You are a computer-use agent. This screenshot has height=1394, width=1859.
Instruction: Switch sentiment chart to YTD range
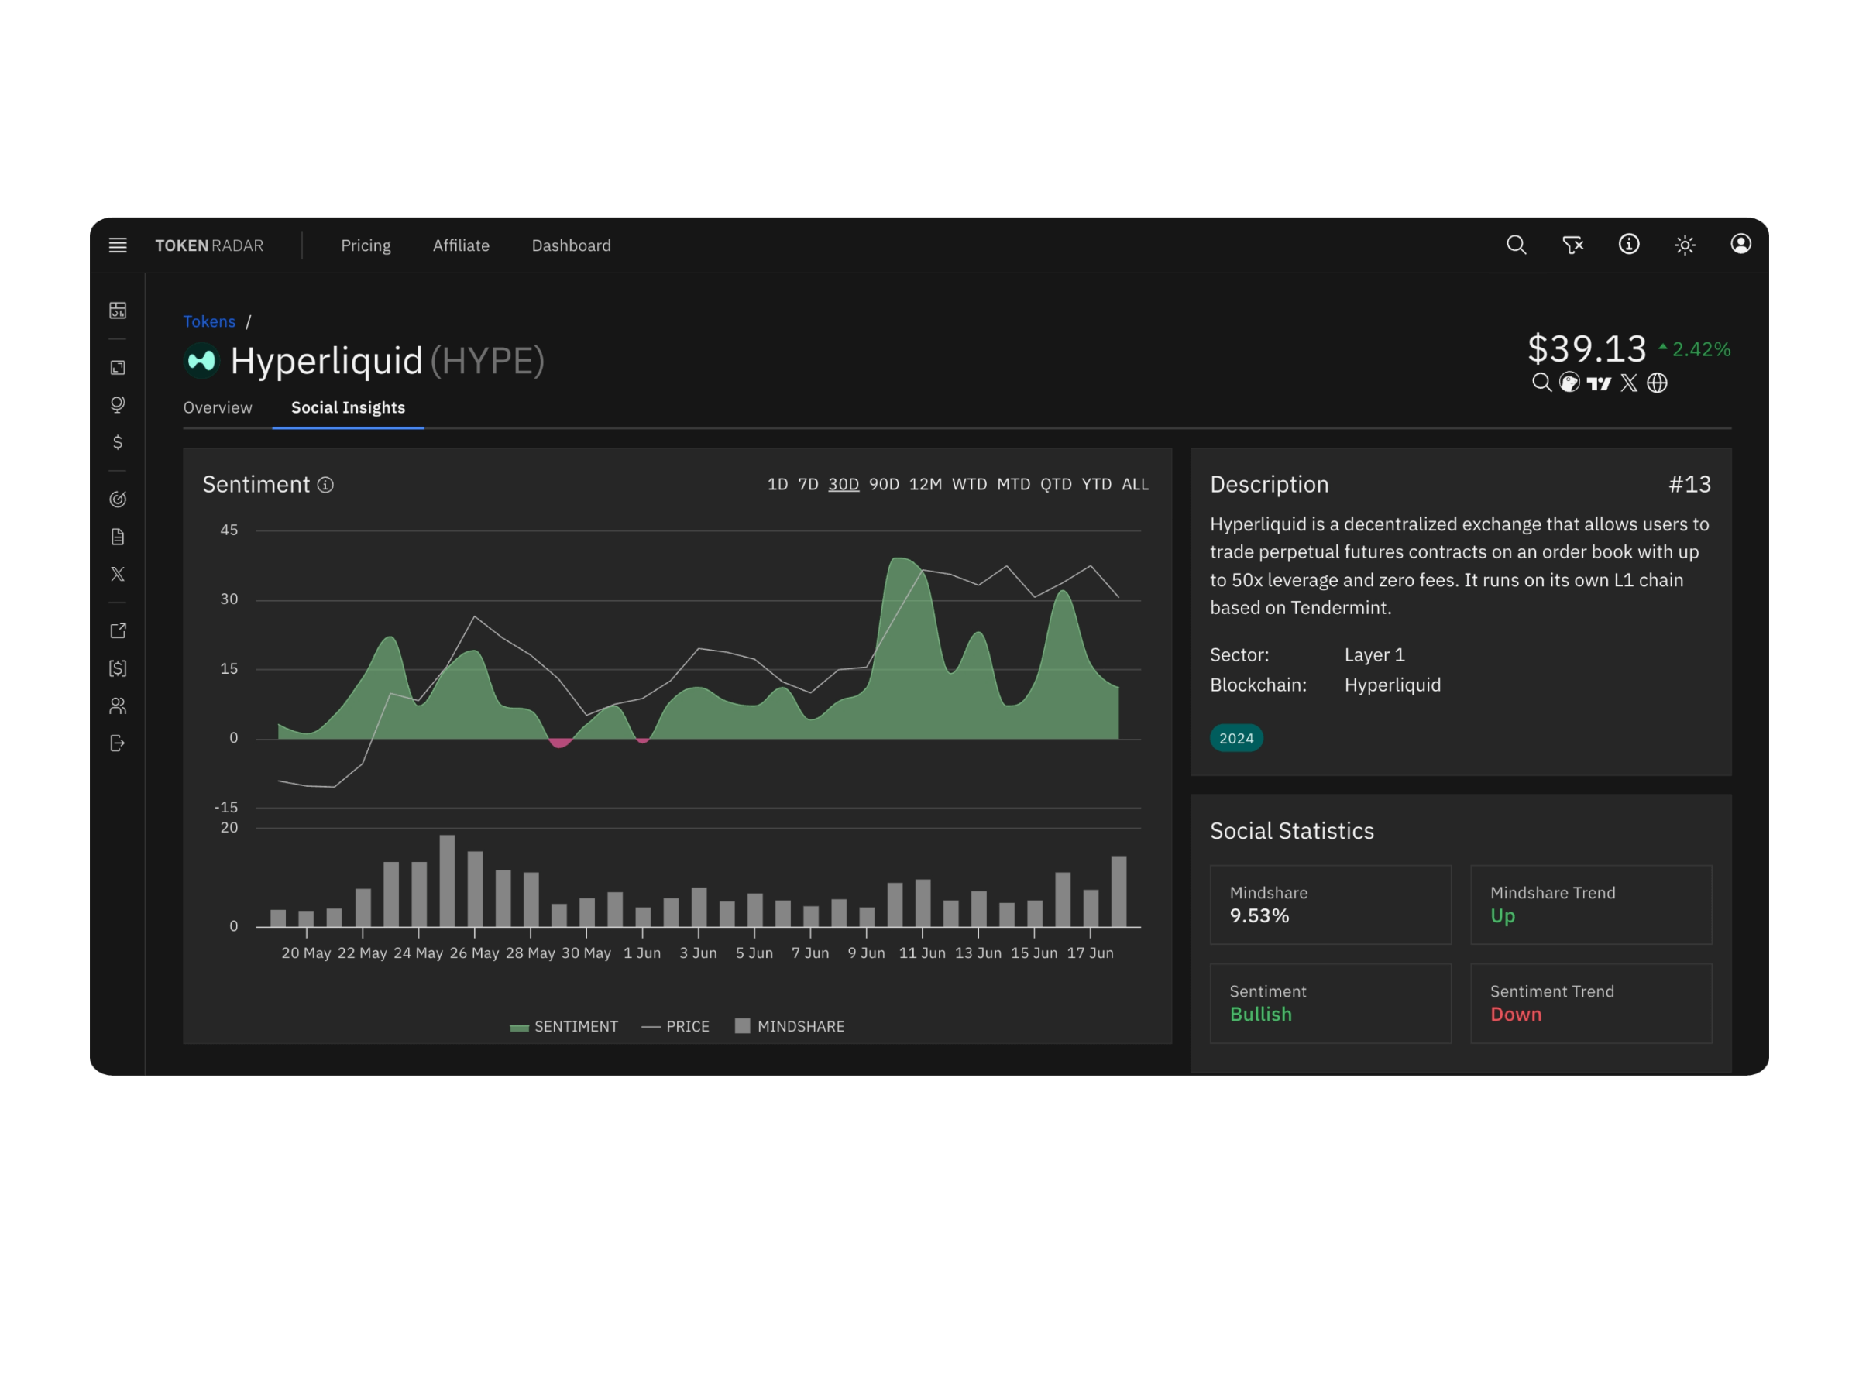point(1096,484)
